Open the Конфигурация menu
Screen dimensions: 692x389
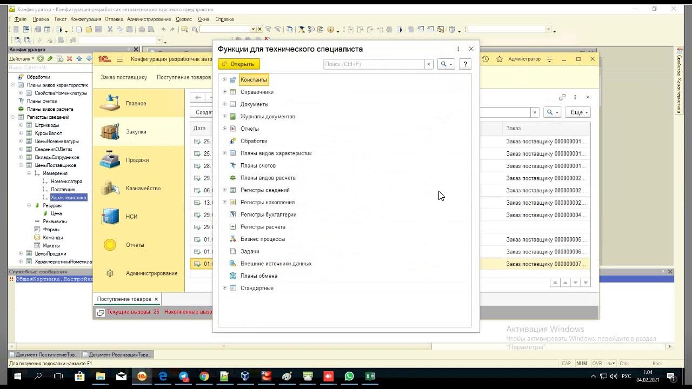[85, 19]
